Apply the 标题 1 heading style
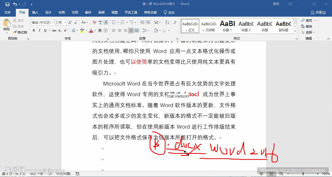This screenshot has height=177, width=332. (x=227, y=26)
